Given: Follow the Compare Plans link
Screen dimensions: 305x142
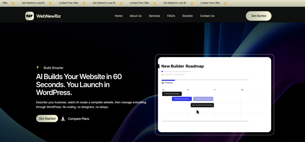Looking at the screenshot, I should pyautogui.click(x=78, y=119).
